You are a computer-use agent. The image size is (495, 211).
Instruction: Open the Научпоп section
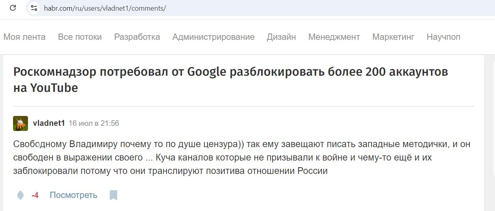(443, 37)
